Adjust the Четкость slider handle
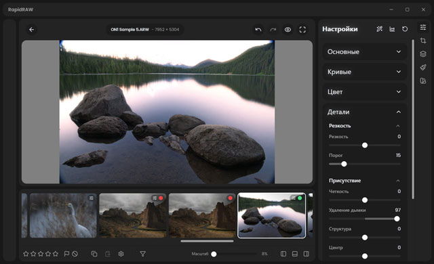 pos(365,200)
